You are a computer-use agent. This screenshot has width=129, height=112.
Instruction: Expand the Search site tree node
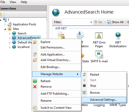pyautogui.click(x=10, y=34)
